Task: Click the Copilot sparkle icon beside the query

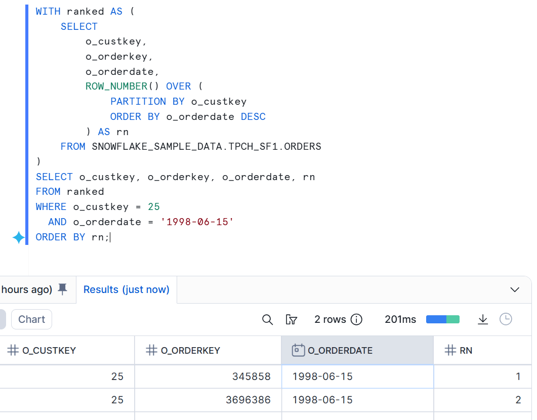Action: point(19,237)
